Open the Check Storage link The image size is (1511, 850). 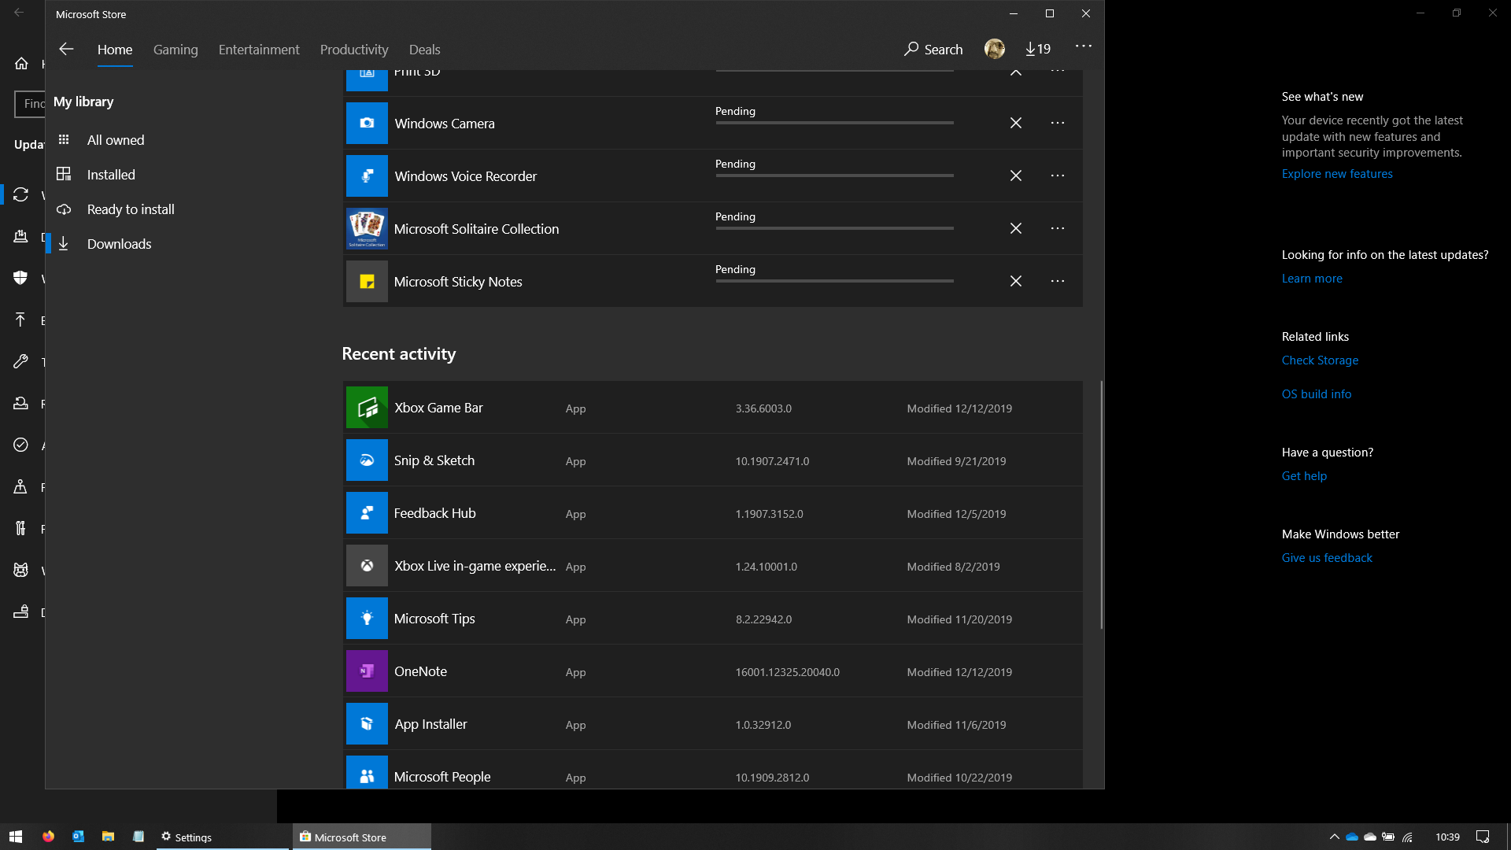[x=1320, y=360]
